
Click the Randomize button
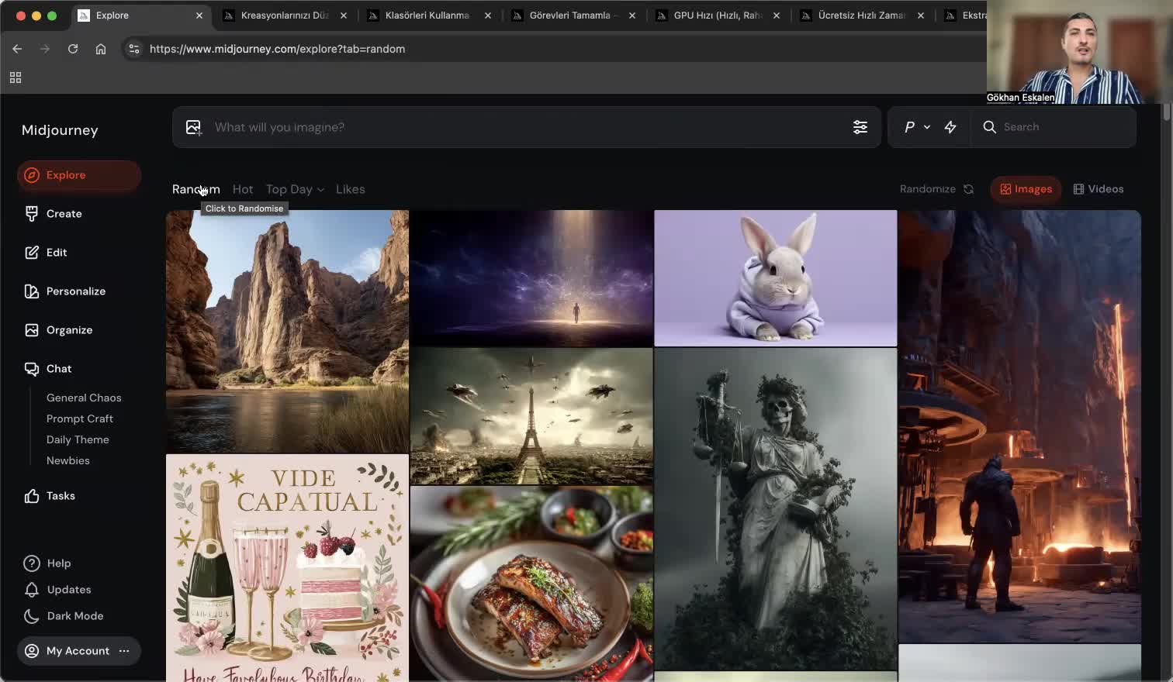pos(936,189)
